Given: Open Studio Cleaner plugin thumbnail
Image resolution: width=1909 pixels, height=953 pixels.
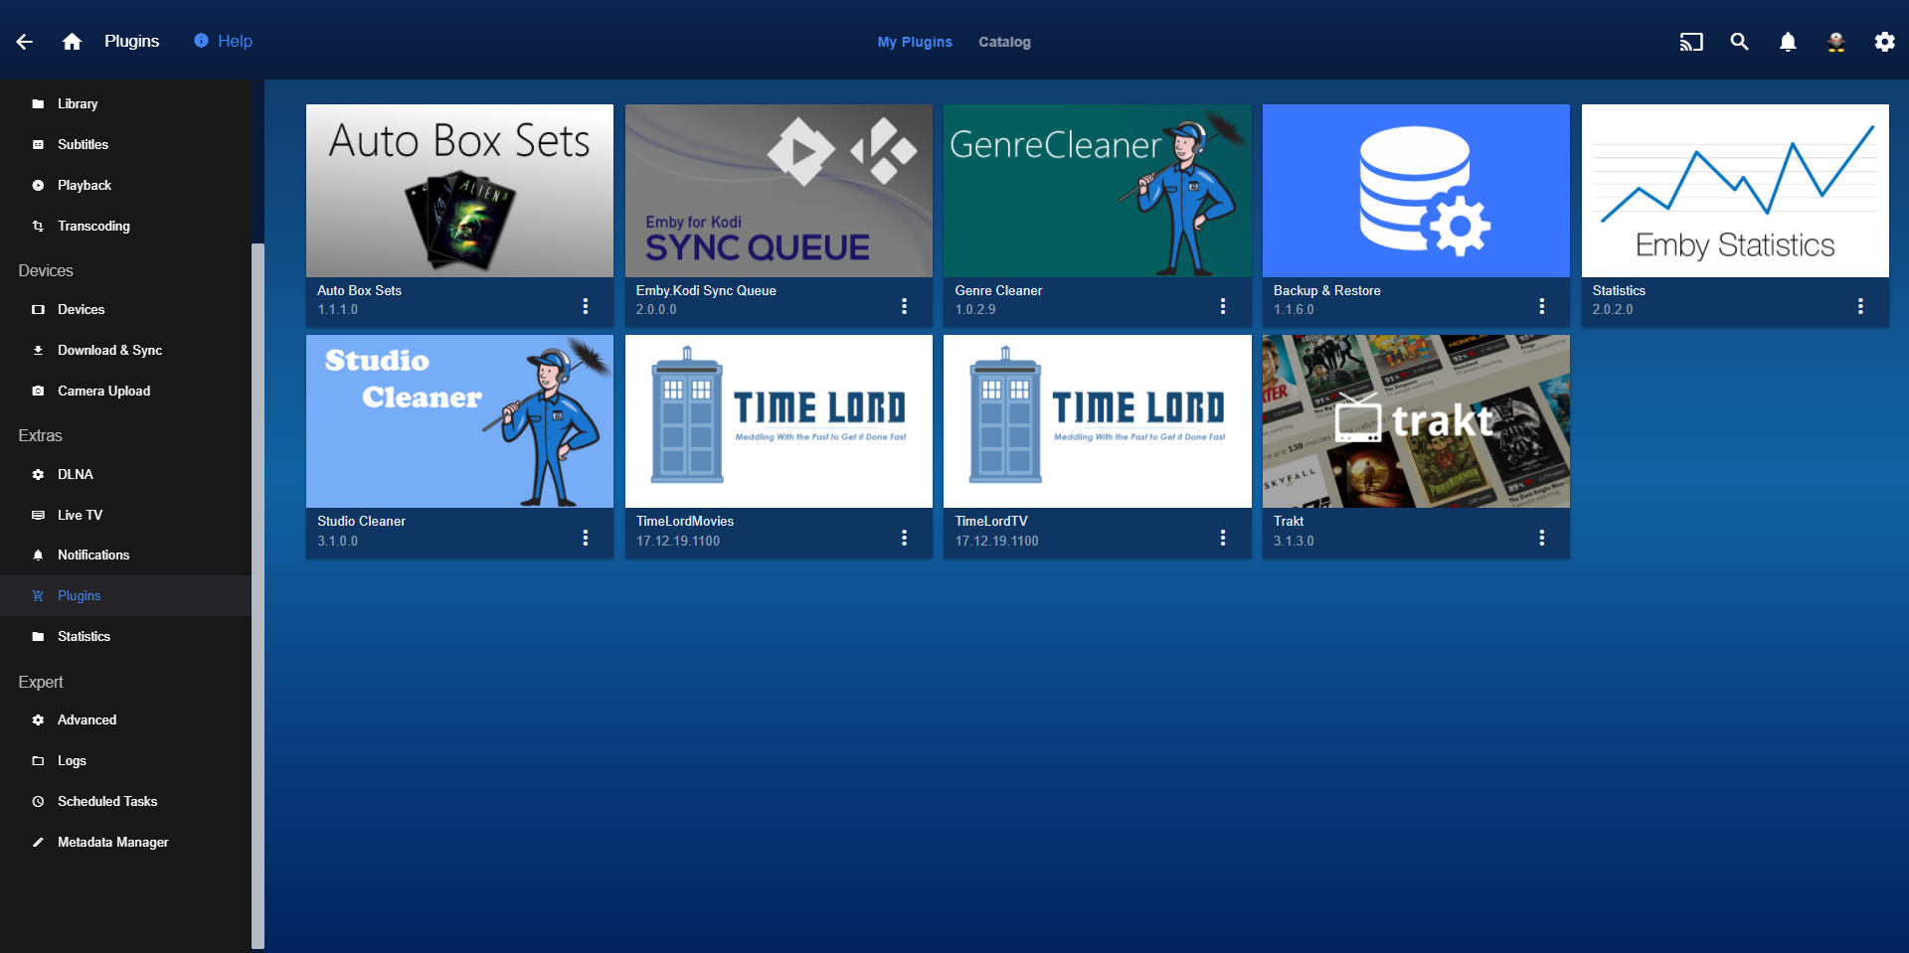Looking at the screenshot, I should coord(459,421).
